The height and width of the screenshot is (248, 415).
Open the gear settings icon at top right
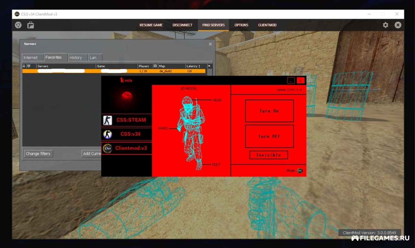click(385, 25)
